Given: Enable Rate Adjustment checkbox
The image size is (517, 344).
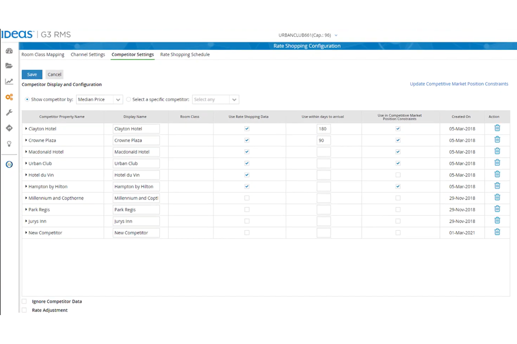Looking at the screenshot, I should click(x=24, y=310).
